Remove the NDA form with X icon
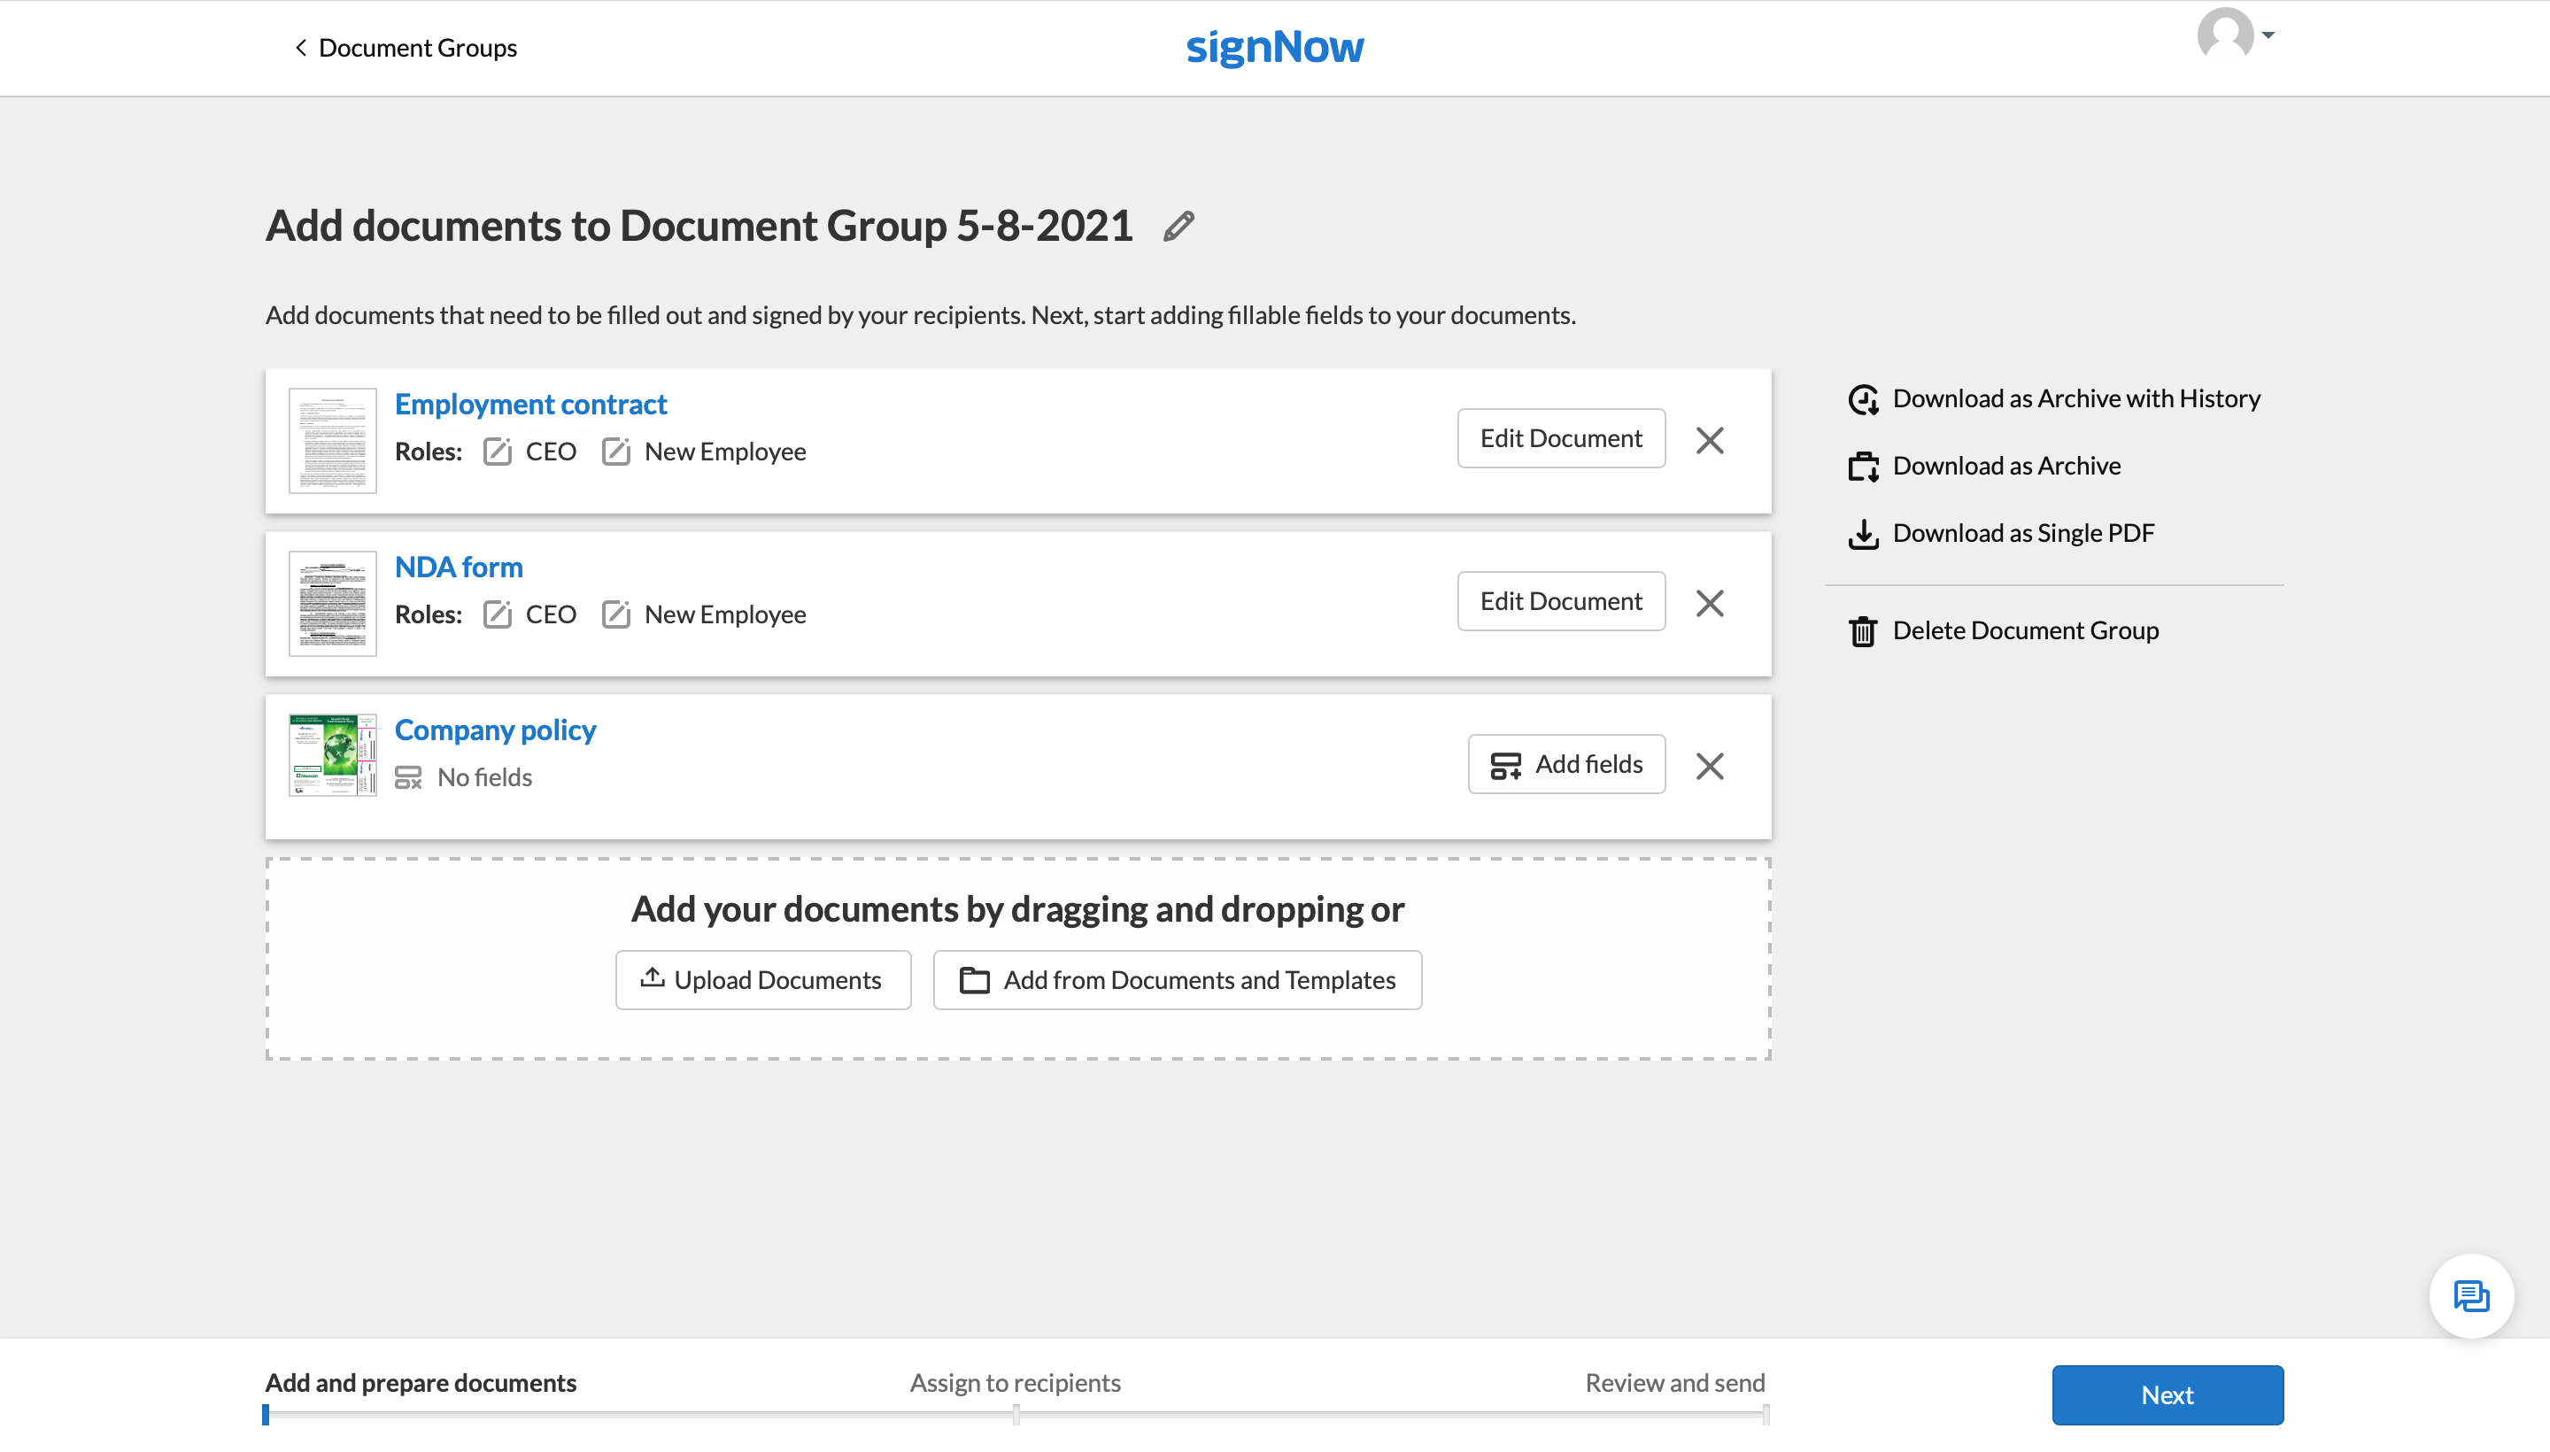This screenshot has height=1452, width=2550. point(1710,602)
